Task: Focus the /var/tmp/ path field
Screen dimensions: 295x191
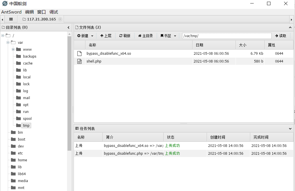Action: pos(227,36)
